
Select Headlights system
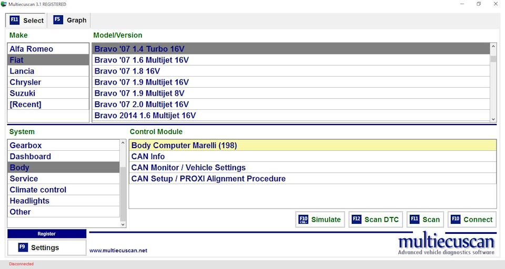click(x=64, y=201)
